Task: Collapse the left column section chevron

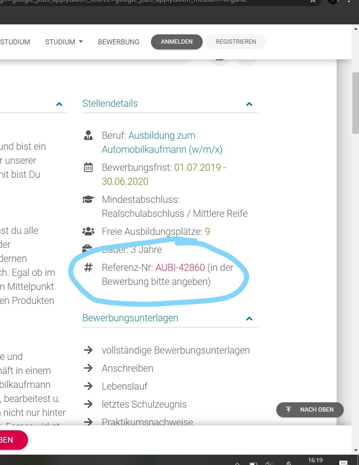Action: (x=59, y=104)
